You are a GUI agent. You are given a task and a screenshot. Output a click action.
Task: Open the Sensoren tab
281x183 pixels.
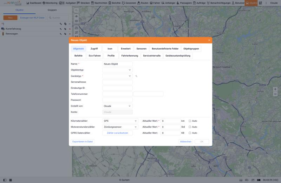tap(142, 49)
